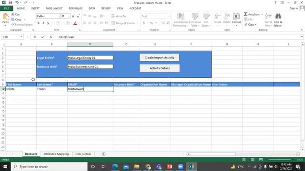Image resolution: width=305 pixels, height=171 pixels.
Task: Open Conditional Formatting
Action: coord(181,20)
